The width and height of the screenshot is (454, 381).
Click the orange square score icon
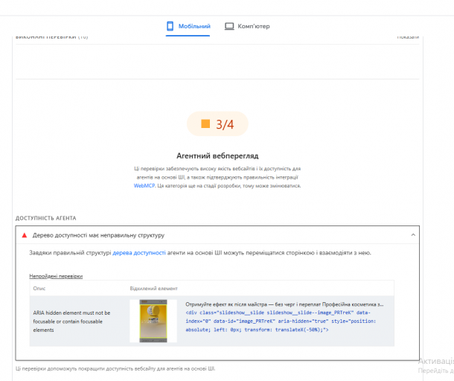click(x=205, y=124)
